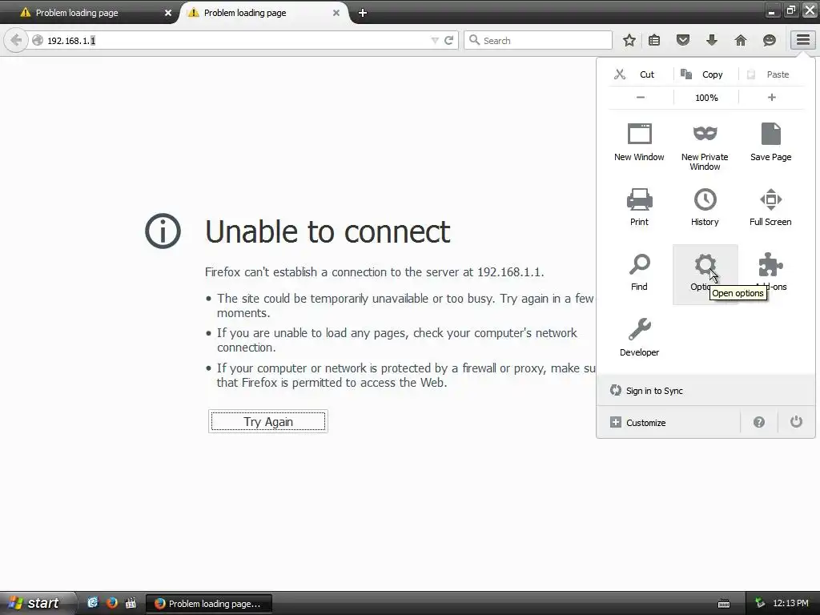Open URL history dropdown arrow
Screen dimensions: 820x615
[435, 40]
